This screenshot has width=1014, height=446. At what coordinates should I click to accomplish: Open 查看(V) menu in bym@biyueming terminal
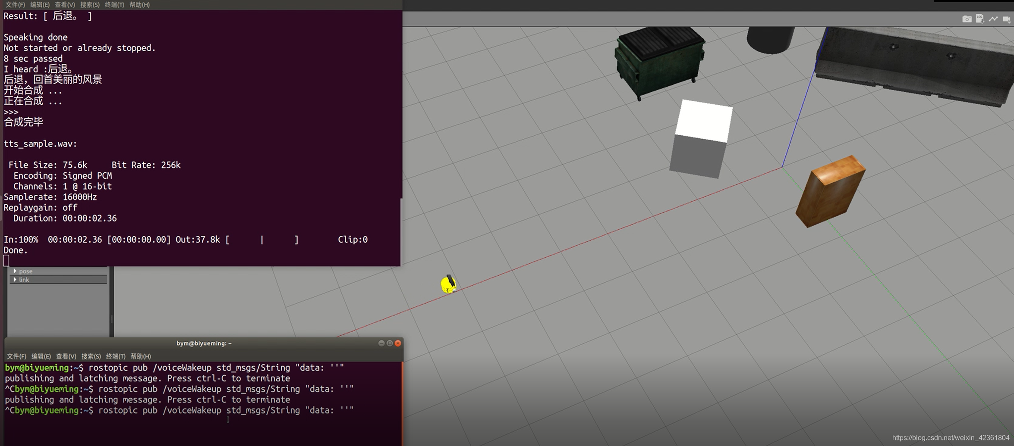pyautogui.click(x=66, y=356)
